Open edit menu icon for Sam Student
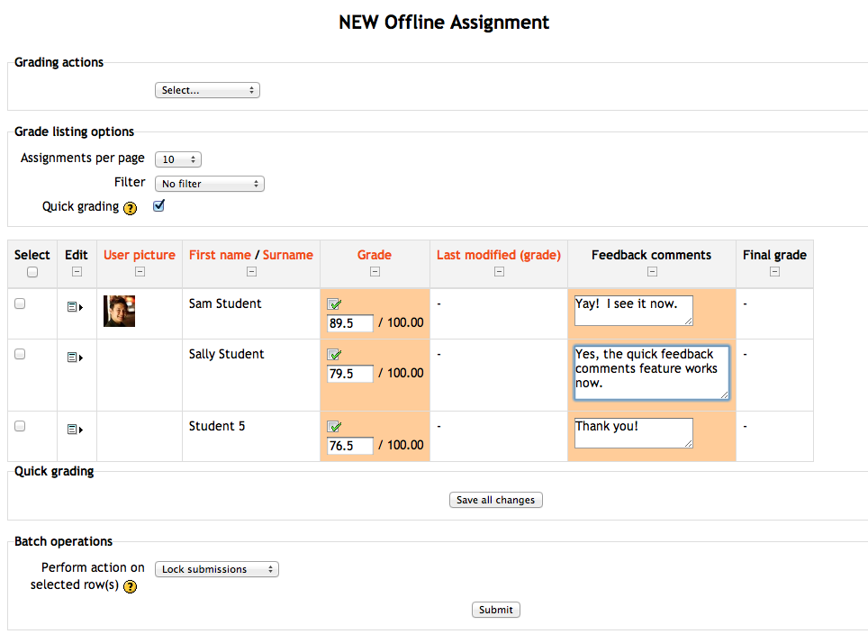 pyautogui.click(x=75, y=307)
